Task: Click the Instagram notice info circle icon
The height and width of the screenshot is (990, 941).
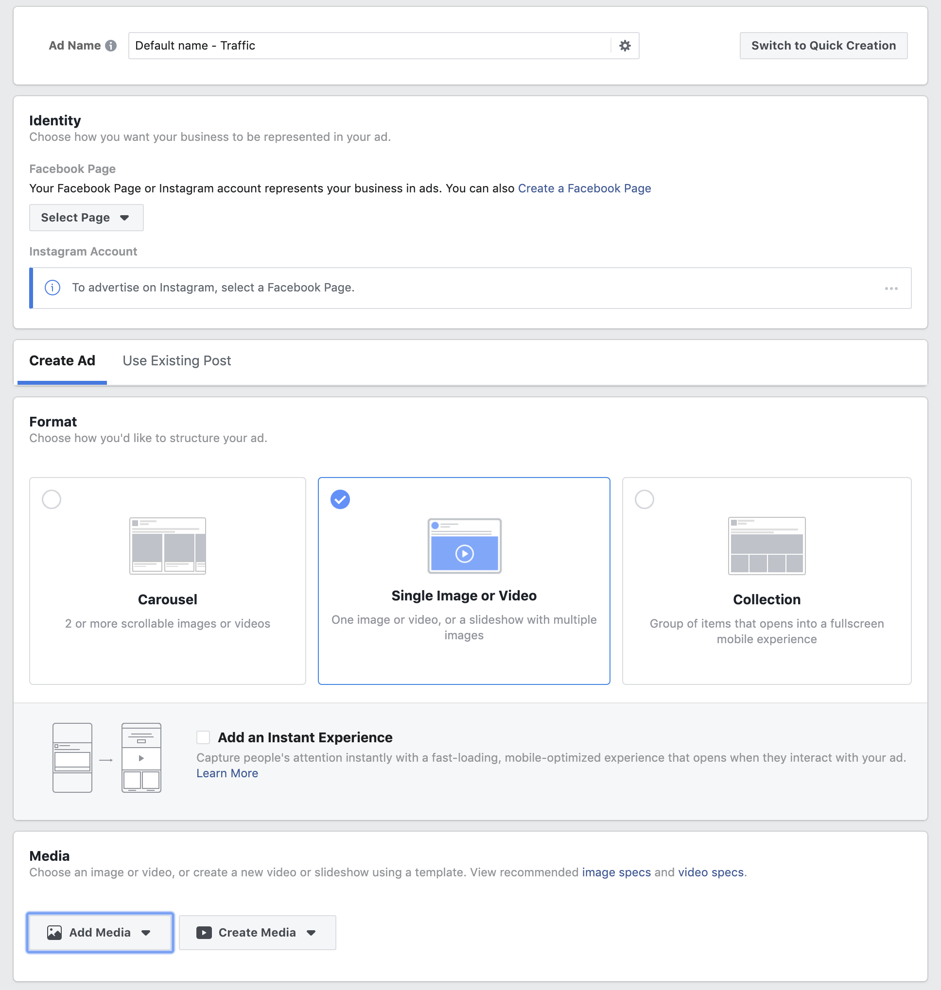Action: 52,288
